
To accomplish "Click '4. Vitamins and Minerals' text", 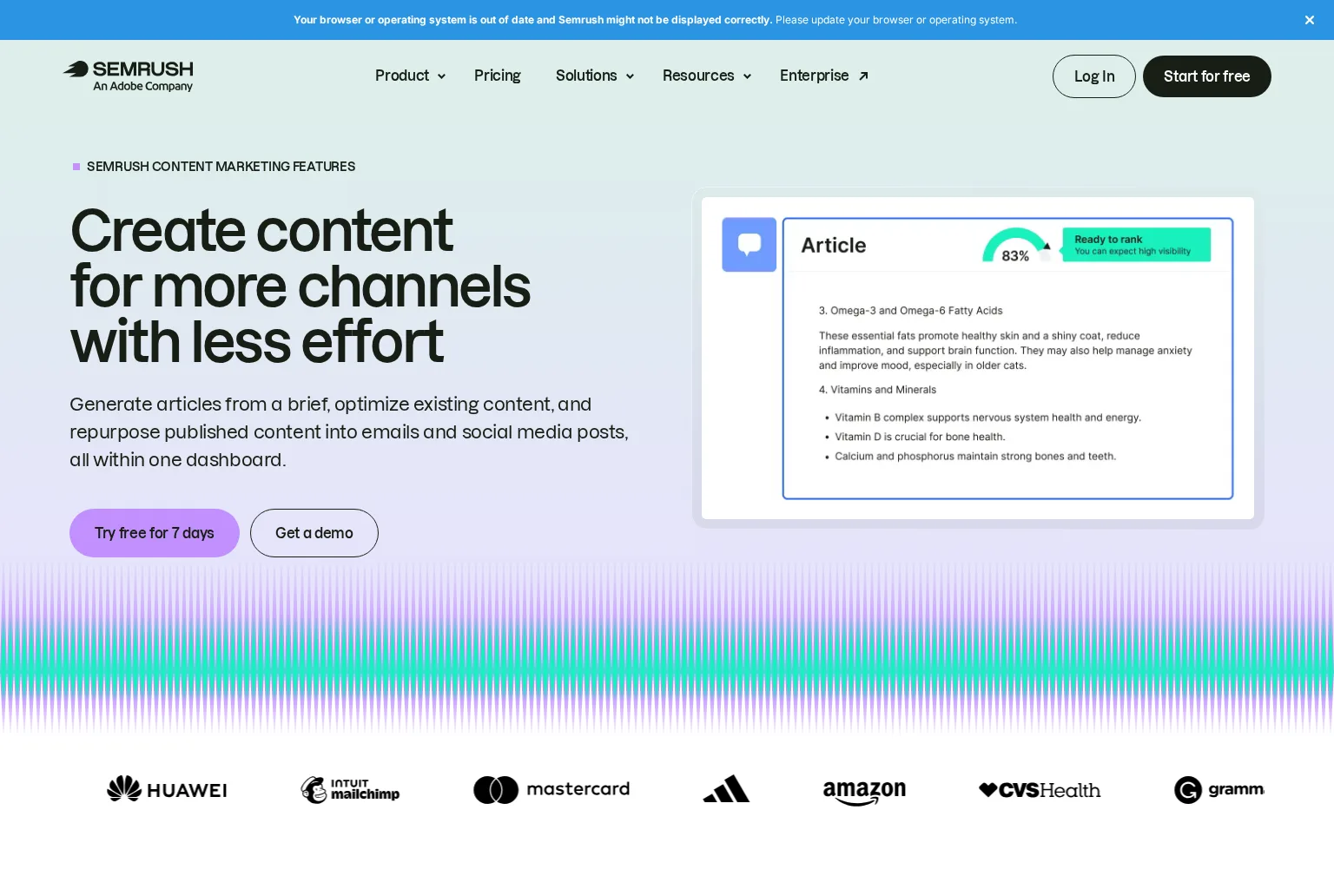I will [x=877, y=390].
